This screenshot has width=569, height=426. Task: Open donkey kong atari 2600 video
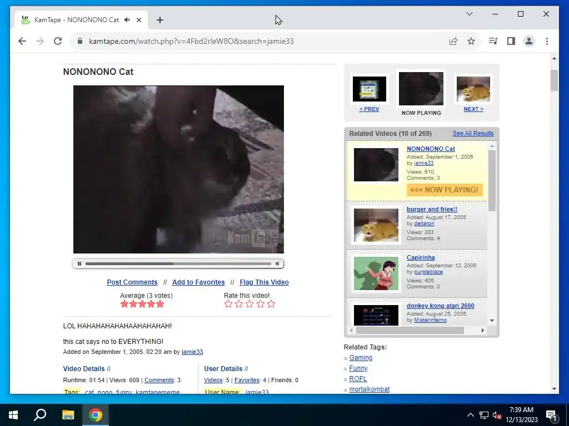pyautogui.click(x=441, y=306)
